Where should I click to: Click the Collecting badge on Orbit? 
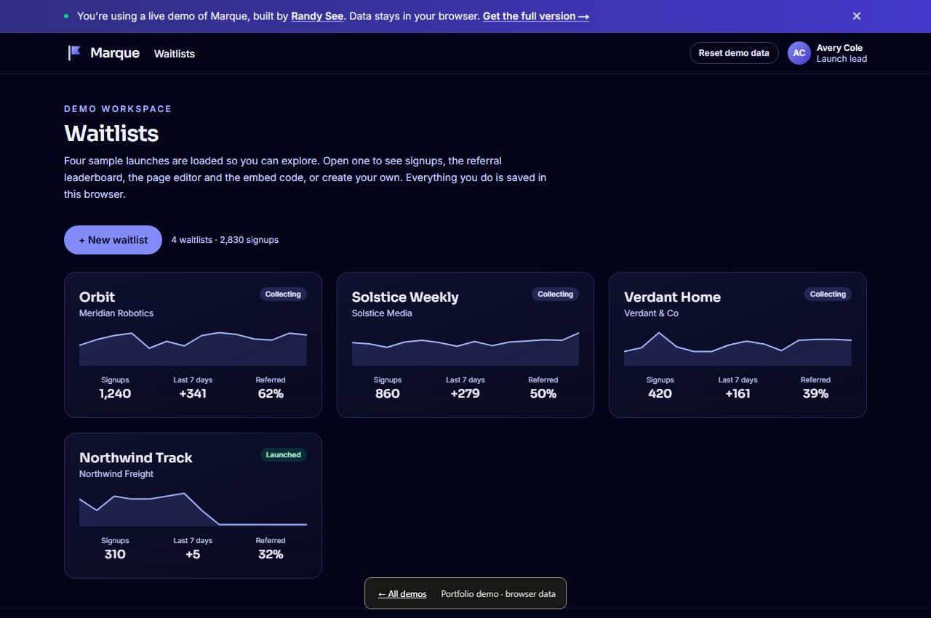pyautogui.click(x=283, y=294)
